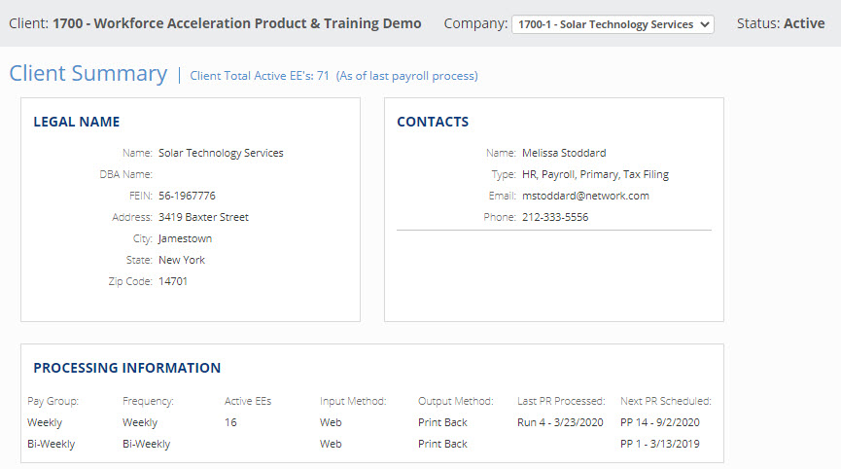Viewport: 841px width, 469px height.
Task: Select the Weekly pay group row
Action: click(x=44, y=422)
